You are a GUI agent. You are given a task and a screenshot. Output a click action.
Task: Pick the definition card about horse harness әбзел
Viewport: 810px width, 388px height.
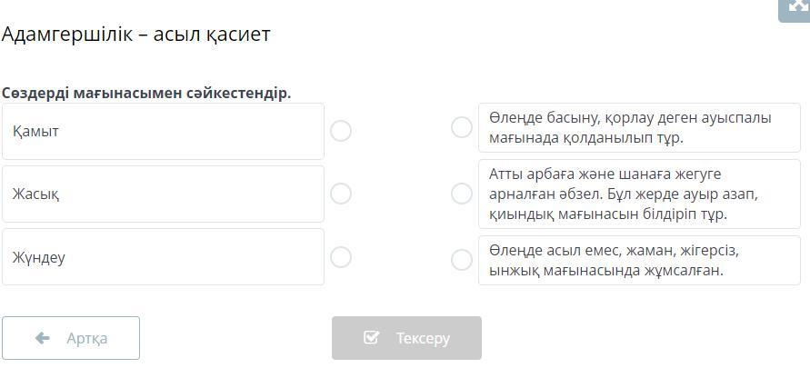pos(639,194)
